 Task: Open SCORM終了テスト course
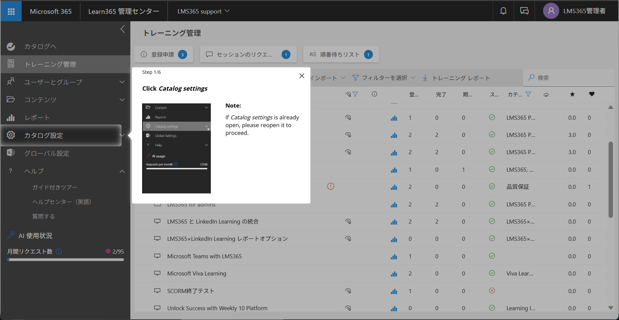[190, 291]
